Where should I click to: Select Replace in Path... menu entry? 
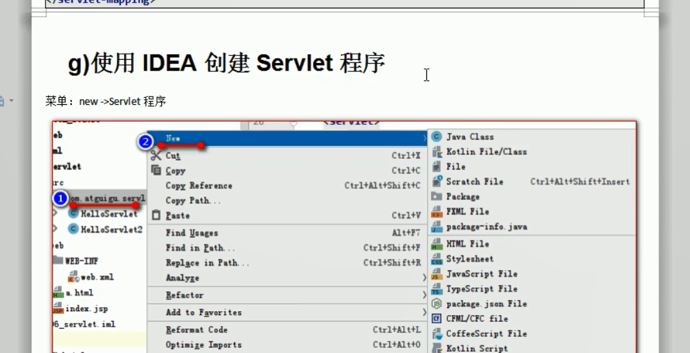tap(287, 262)
